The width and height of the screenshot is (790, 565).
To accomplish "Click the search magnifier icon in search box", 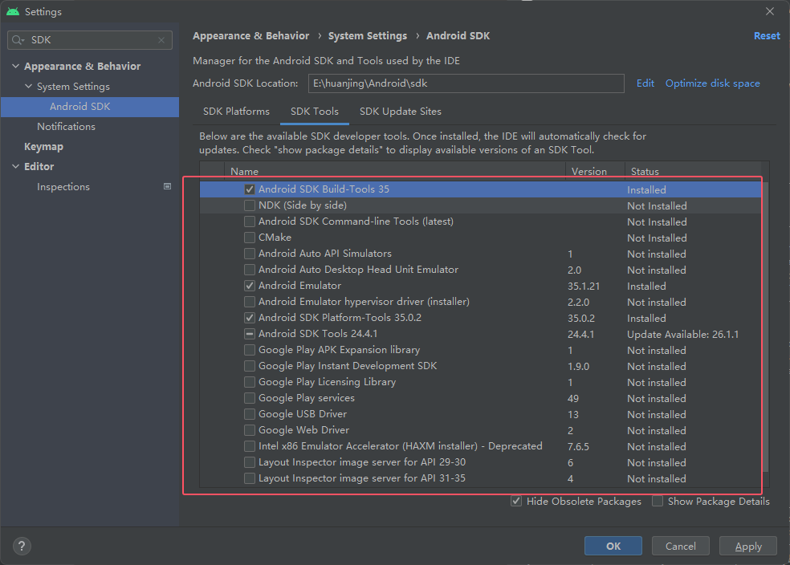I will point(18,40).
